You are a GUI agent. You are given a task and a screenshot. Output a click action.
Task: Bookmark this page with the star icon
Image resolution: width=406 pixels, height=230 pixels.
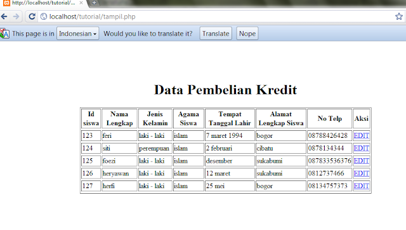(399, 17)
